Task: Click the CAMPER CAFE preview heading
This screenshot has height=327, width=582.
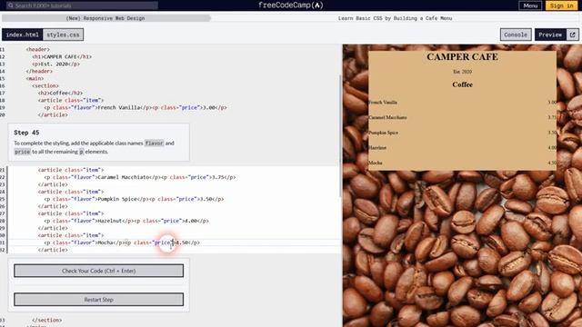Action: [462, 56]
